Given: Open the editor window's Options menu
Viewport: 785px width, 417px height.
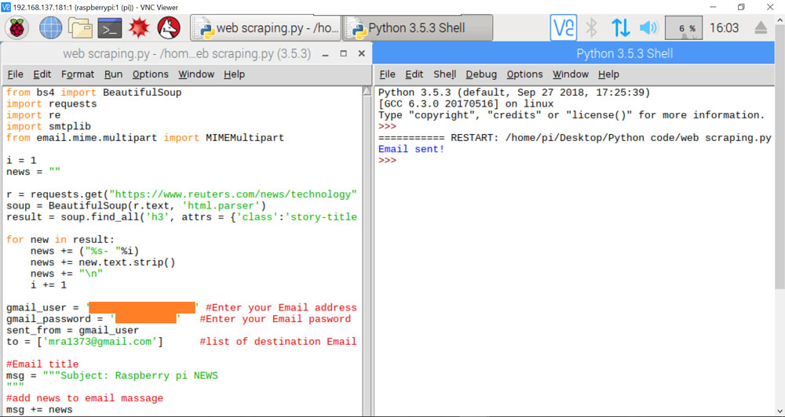Looking at the screenshot, I should 150,74.
